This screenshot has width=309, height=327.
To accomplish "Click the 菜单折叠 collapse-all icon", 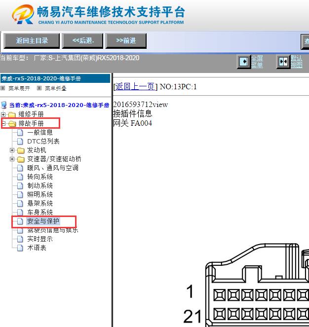I will coord(39,88).
